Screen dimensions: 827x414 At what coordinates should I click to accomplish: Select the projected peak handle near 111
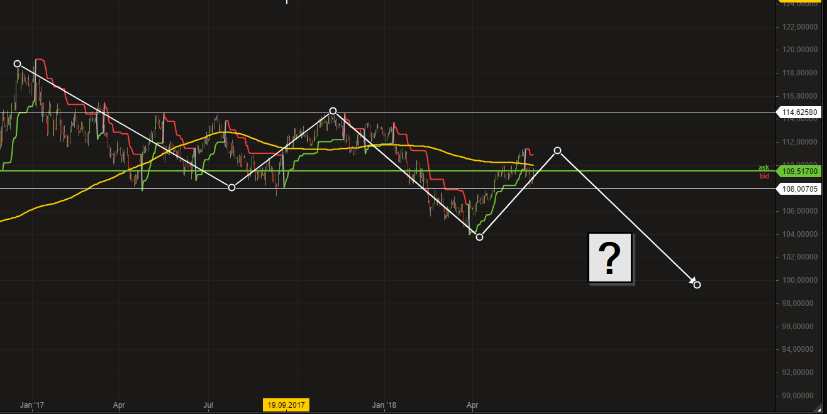tap(557, 150)
